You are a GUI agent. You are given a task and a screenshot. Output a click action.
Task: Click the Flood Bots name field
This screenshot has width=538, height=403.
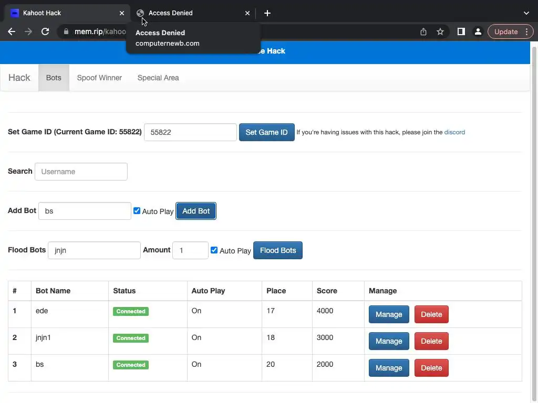[94, 250]
